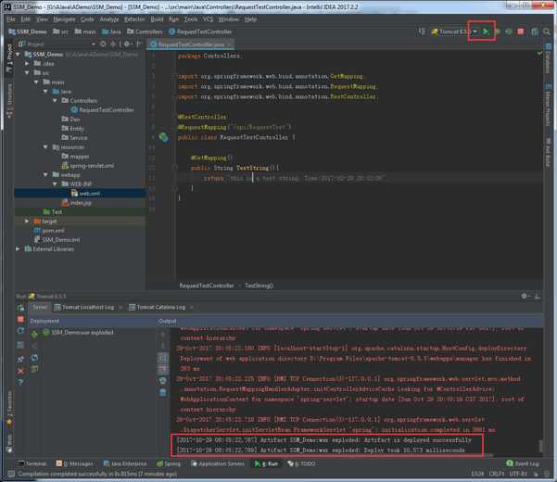Screen dimensions: 557x482
Task: Click the Make Project build icon
Action: pos(422,32)
